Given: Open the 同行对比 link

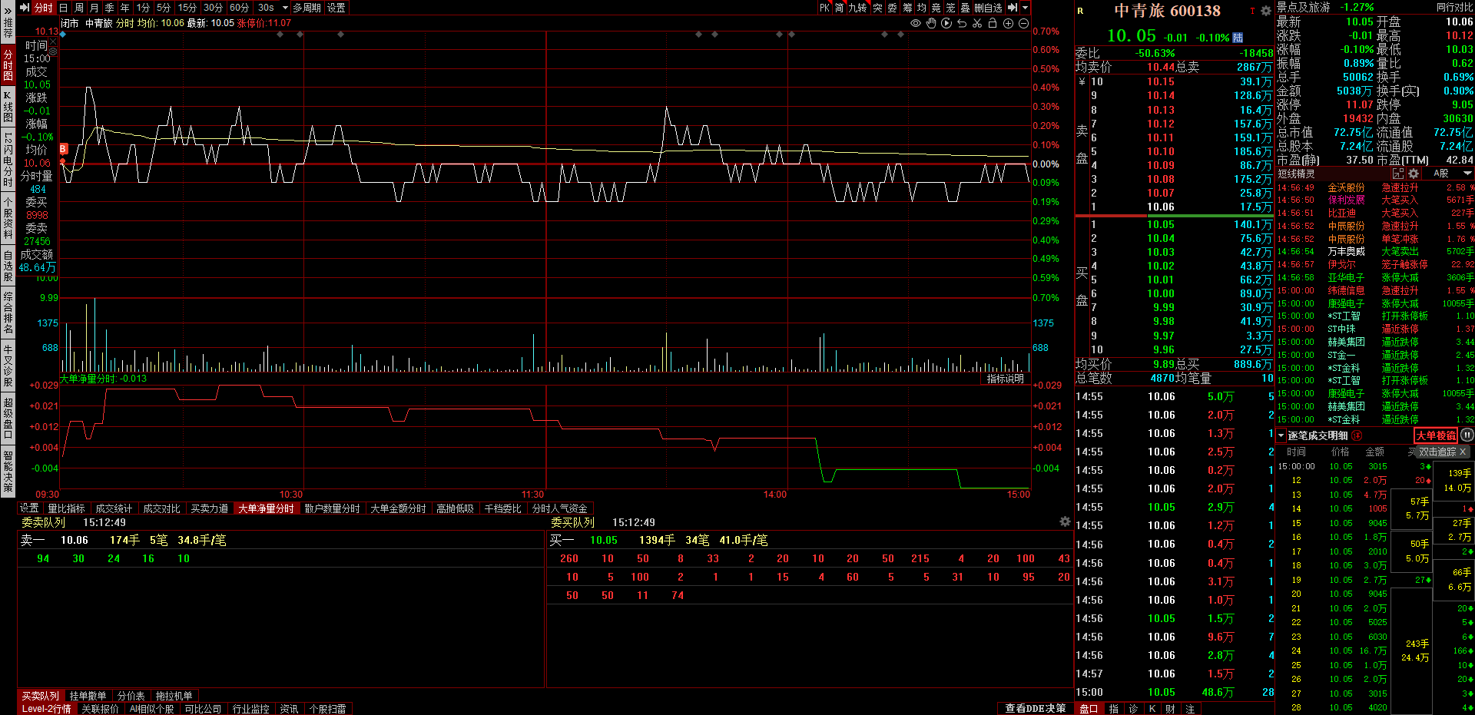Looking at the screenshot, I should click(x=1454, y=7).
